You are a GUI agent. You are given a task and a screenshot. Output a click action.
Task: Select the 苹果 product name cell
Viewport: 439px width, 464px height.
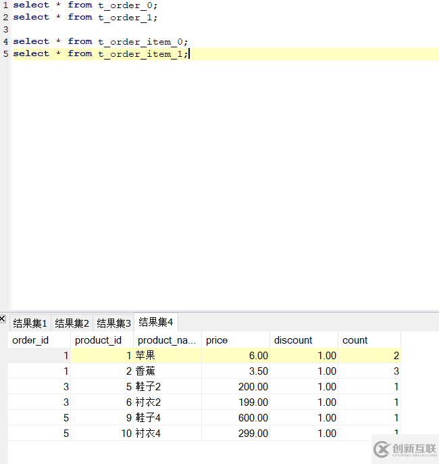[167, 356]
